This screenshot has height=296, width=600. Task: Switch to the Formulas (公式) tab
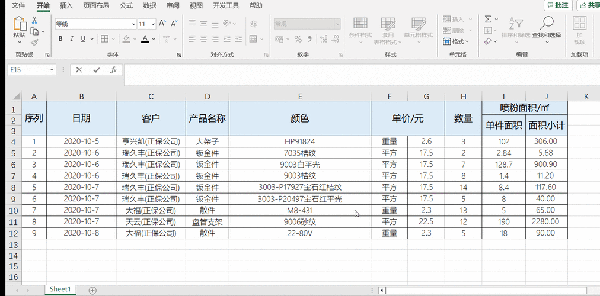(126, 5)
